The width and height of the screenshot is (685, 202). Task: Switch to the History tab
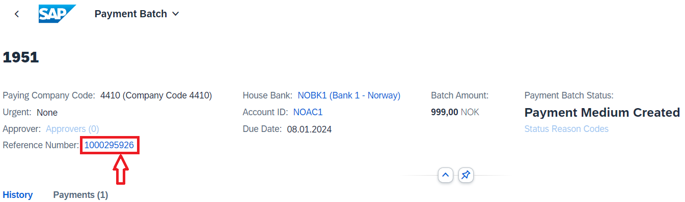tap(18, 195)
